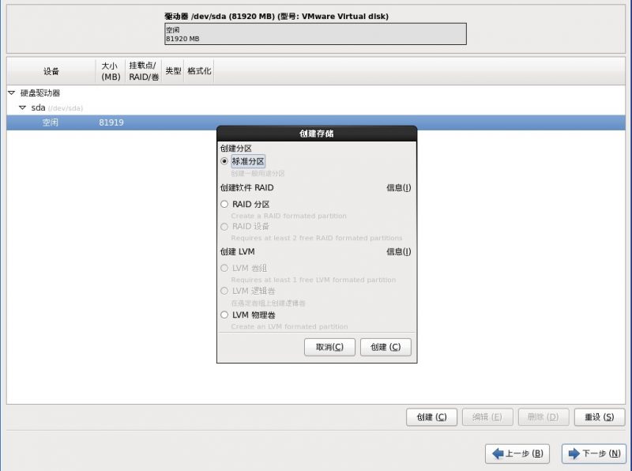Click the free-space bar of /dev/sda

coord(315,34)
